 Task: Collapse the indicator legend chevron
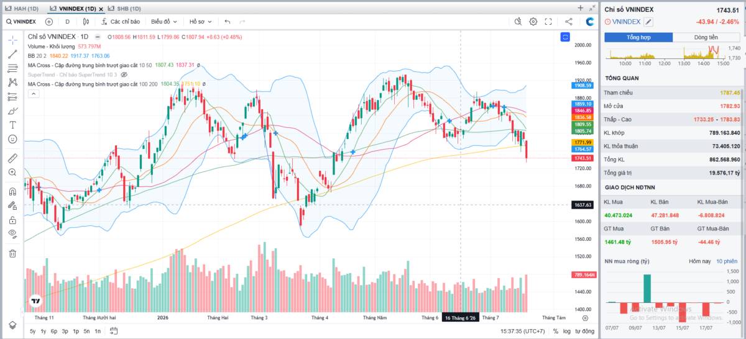pyautogui.click(x=34, y=94)
